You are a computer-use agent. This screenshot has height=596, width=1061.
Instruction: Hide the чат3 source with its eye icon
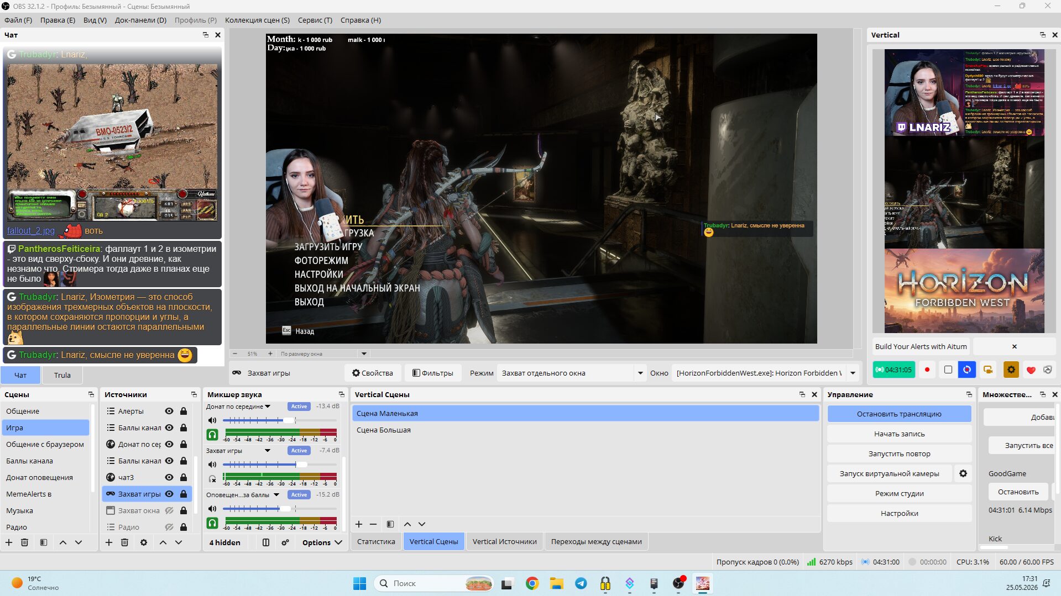(169, 477)
